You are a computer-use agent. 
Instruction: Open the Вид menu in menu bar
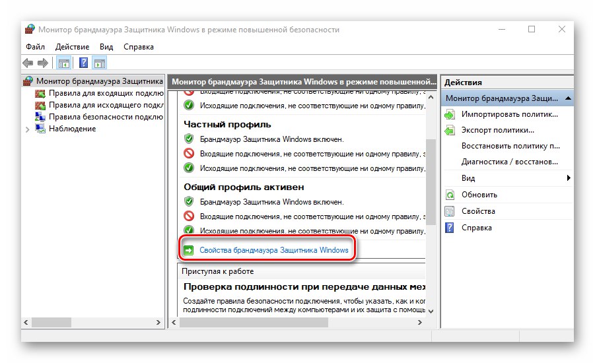click(106, 47)
